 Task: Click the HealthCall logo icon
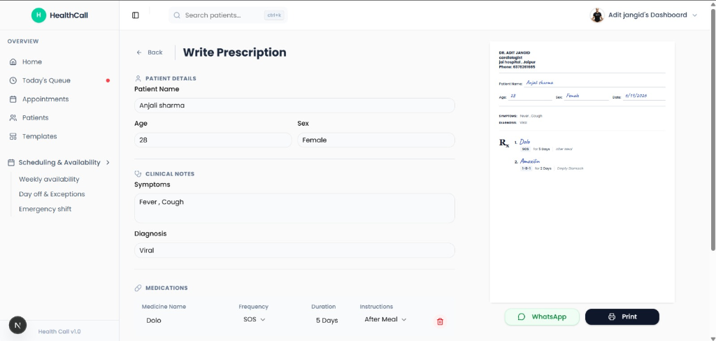tap(38, 15)
